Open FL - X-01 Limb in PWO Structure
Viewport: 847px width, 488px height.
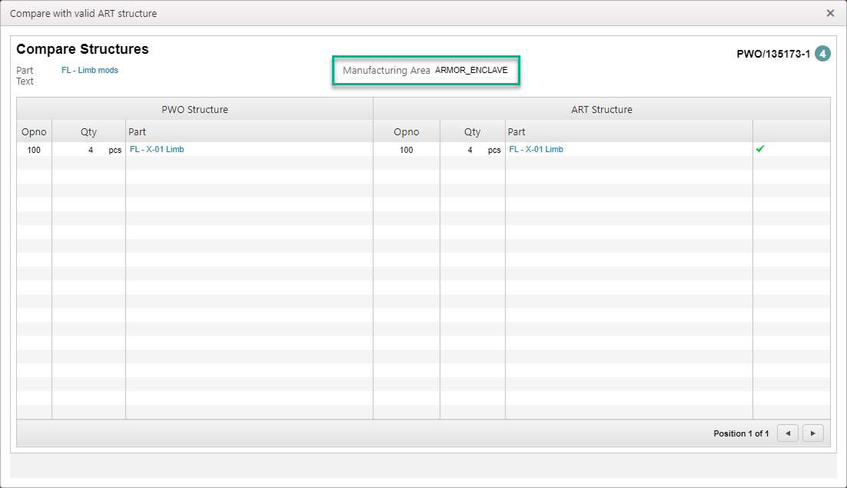pyautogui.click(x=156, y=149)
